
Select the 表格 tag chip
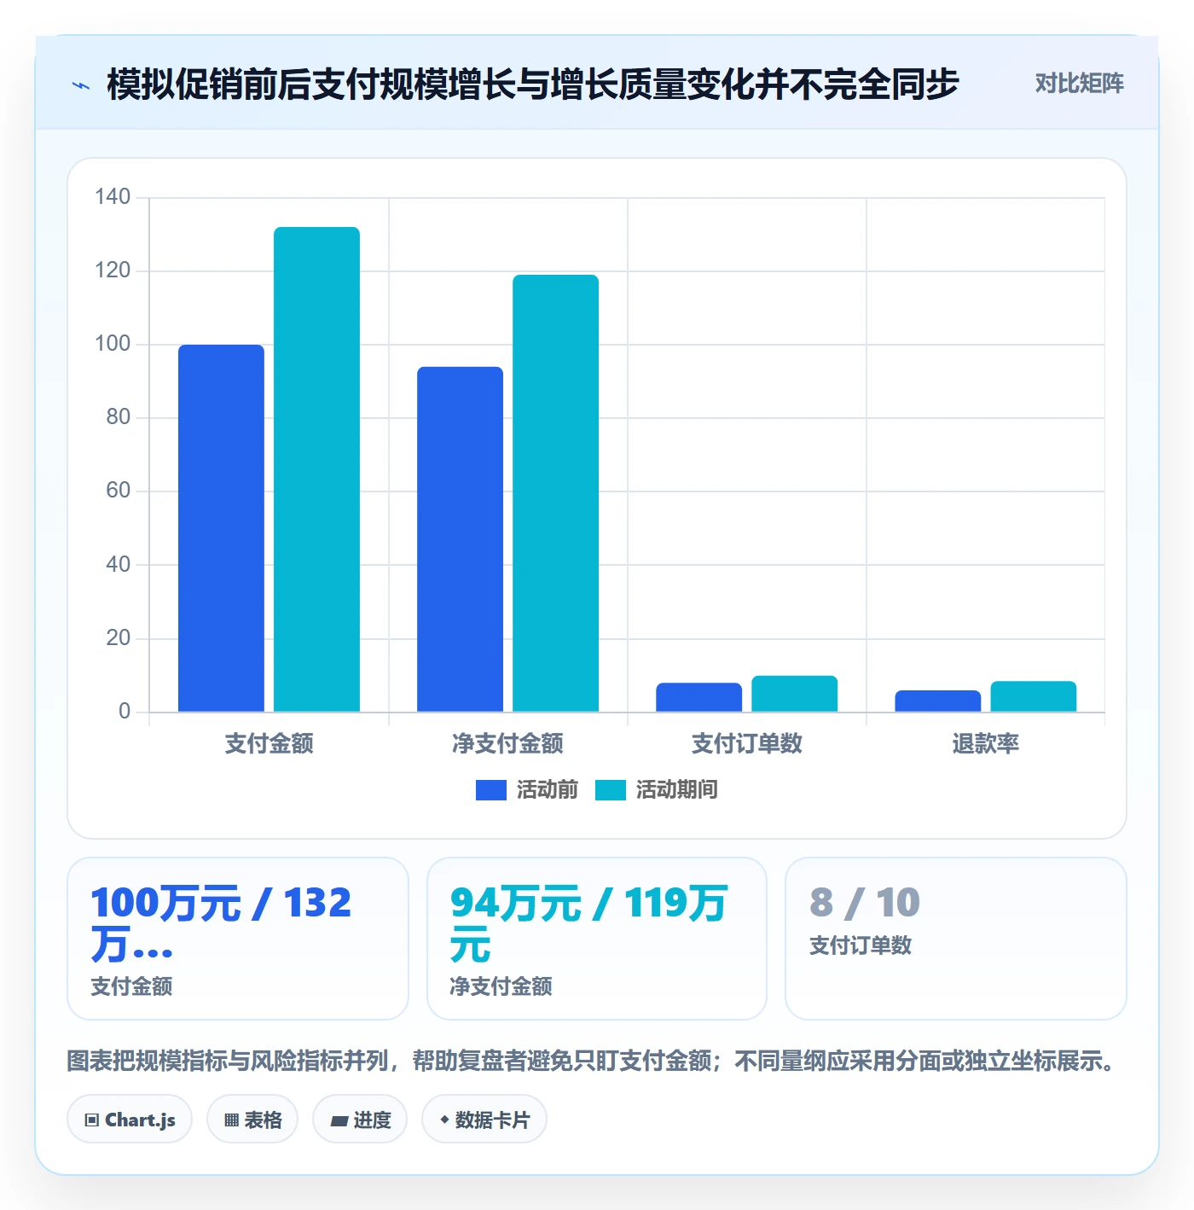point(252,1120)
